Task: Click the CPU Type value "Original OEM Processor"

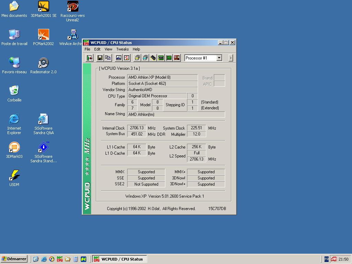Action: [x=157, y=96]
